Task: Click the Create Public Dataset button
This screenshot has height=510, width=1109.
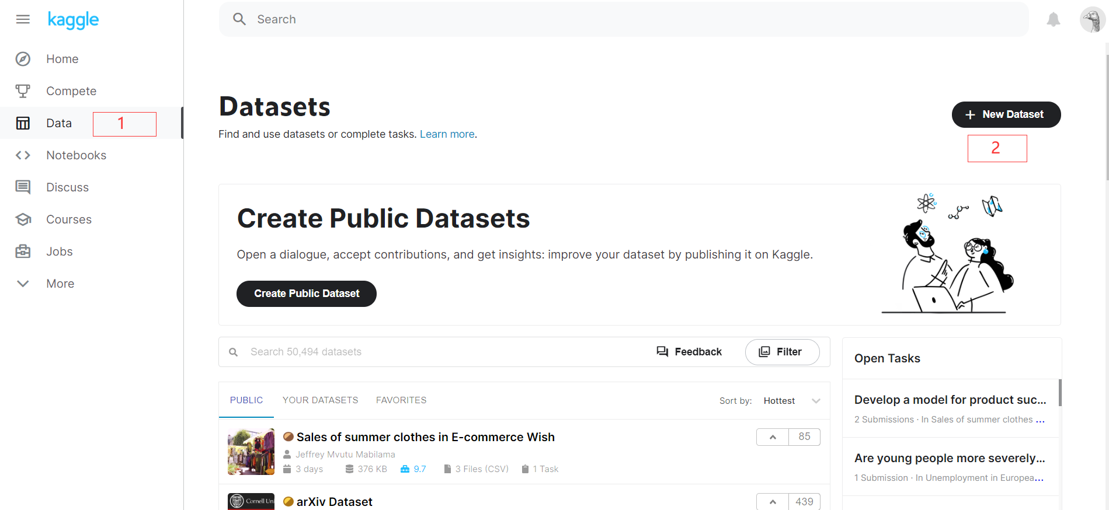Action: point(307,294)
